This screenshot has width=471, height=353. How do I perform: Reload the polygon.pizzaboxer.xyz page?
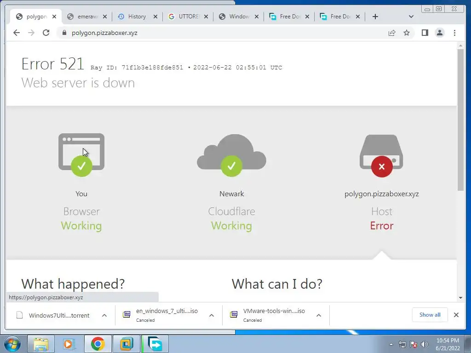click(x=46, y=33)
